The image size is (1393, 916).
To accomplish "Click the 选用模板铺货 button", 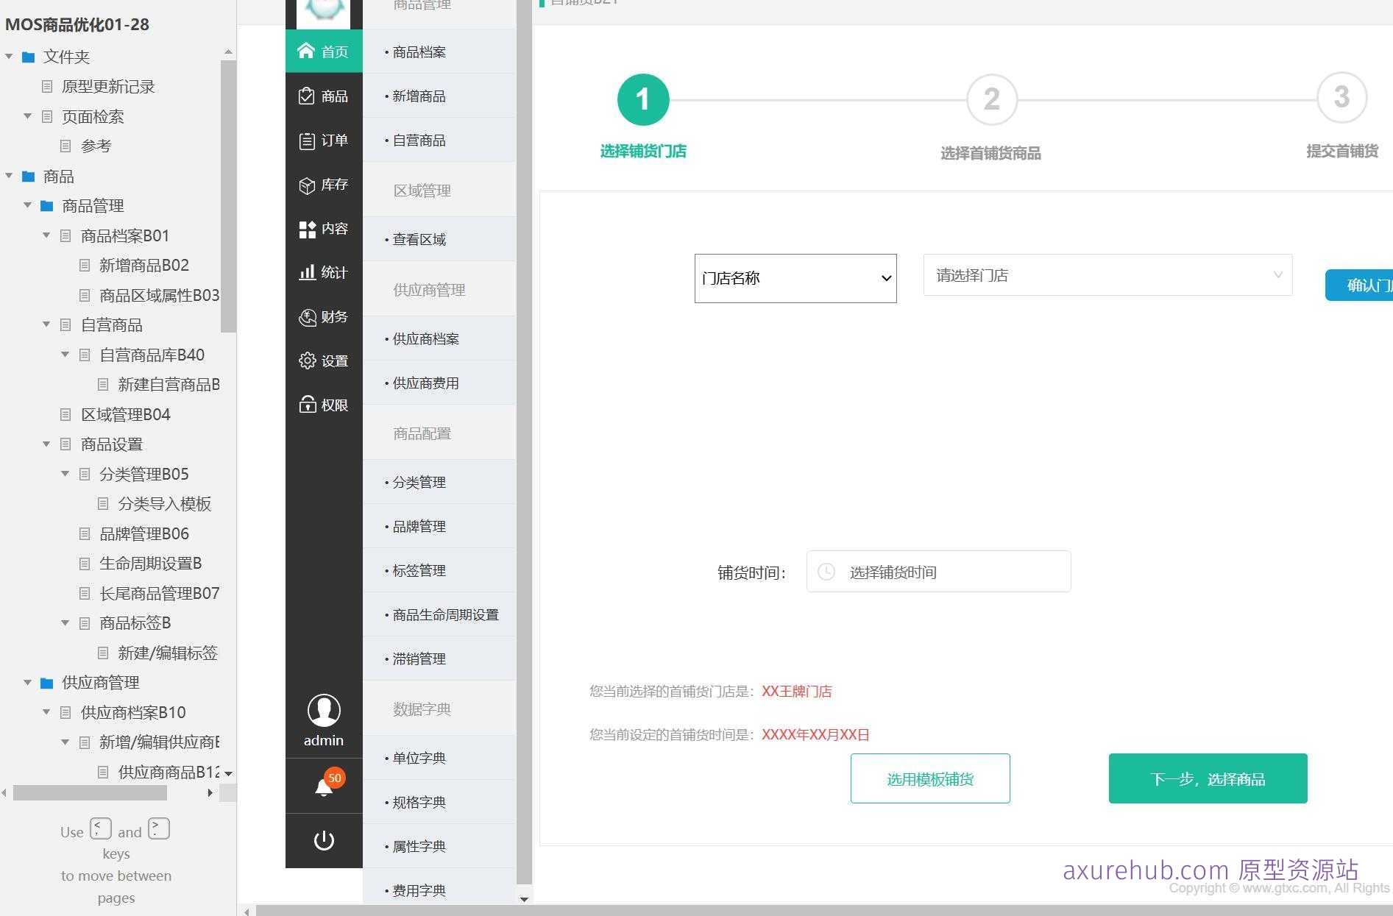I will [x=929, y=779].
